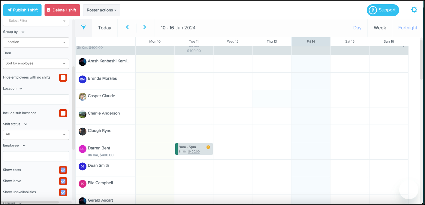Open the Roster actions dropdown
Image resolution: width=425 pixels, height=205 pixels.
pyautogui.click(x=101, y=10)
